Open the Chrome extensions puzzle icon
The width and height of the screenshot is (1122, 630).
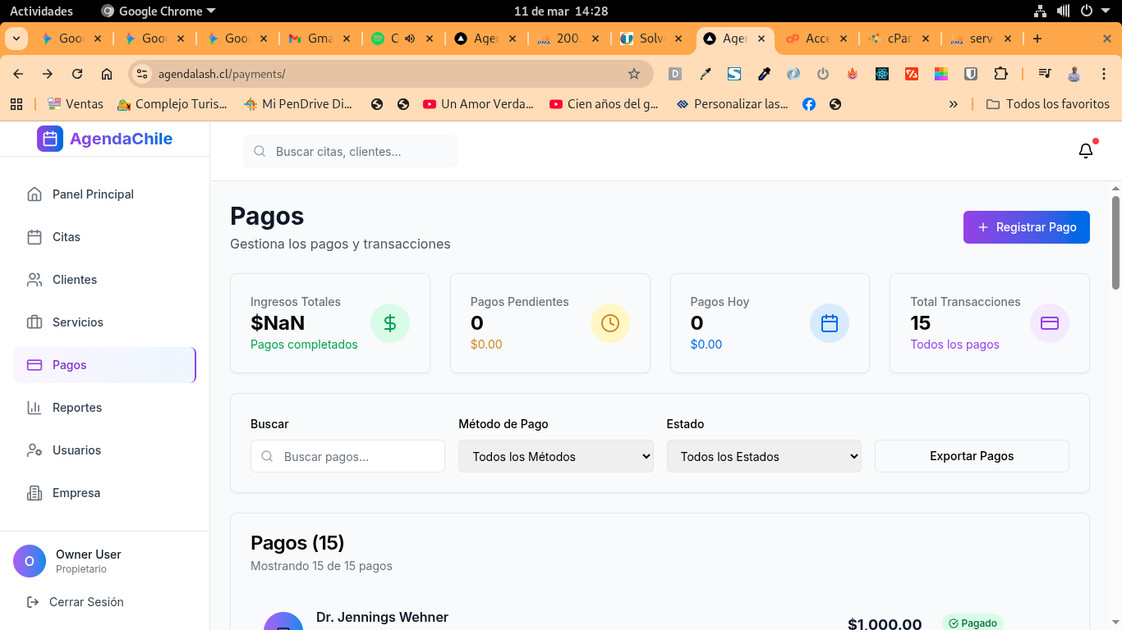pyautogui.click(x=1000, y=74)
